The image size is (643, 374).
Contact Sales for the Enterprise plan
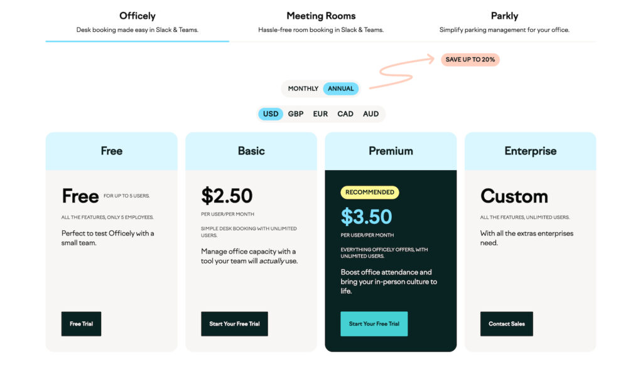[x=506, y=324]
